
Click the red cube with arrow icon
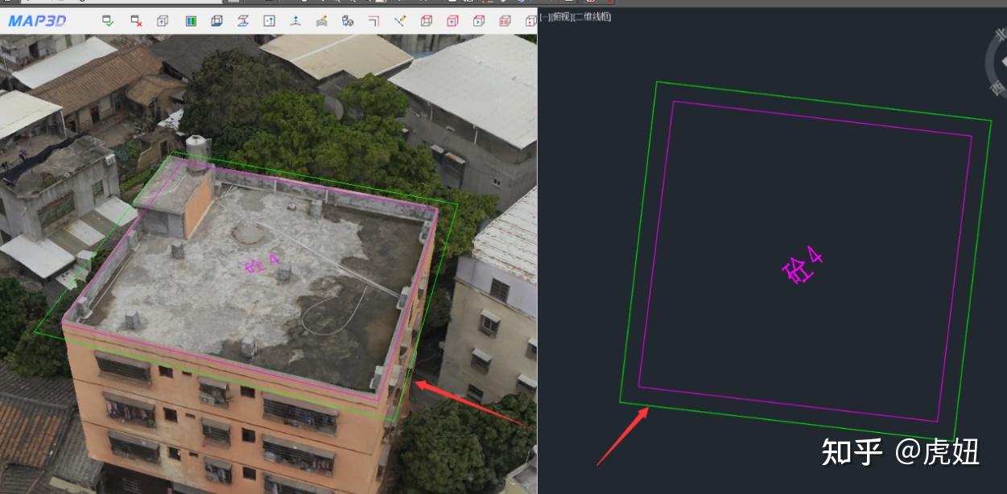[477, 20]
